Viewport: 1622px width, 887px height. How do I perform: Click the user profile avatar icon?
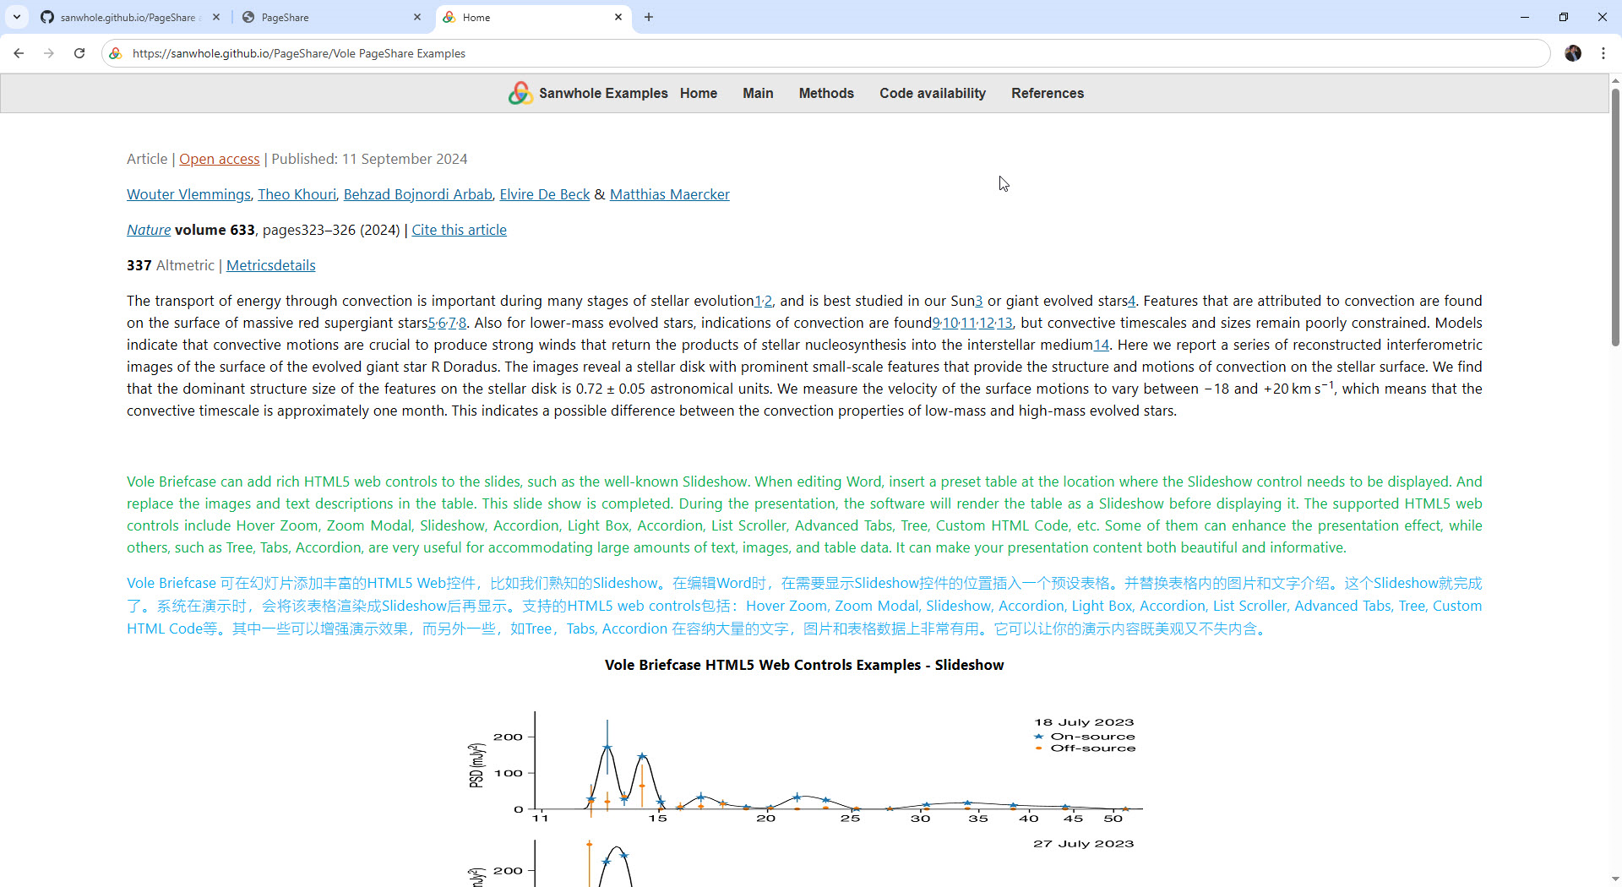click(x=1572, y=53)
